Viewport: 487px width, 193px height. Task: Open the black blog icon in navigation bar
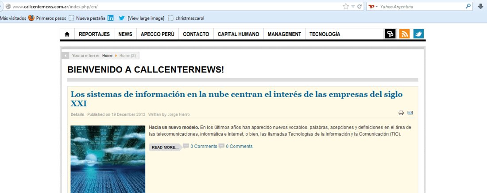point(390,34)
